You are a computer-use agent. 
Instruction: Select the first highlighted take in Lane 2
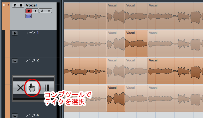point(85,71)
